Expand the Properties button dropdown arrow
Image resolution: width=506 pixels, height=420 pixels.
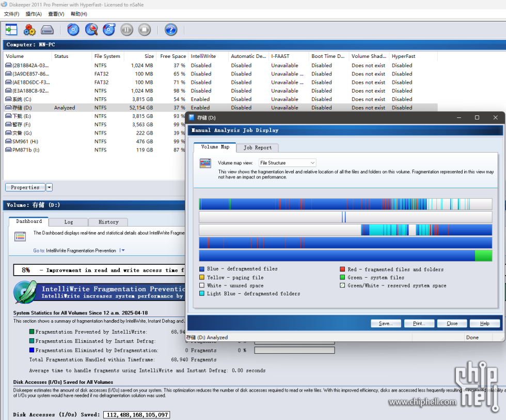click(x=50, y=187)
